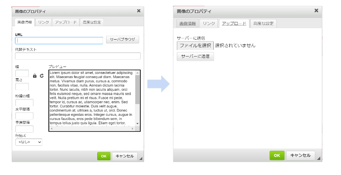Select 高度な設定 tab in right dialog
The image size is (341, 175).
click(x=264, y=23)
